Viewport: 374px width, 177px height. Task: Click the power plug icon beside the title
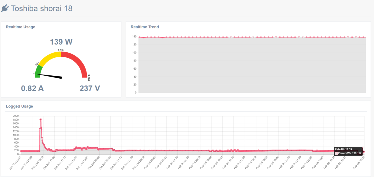5,8
